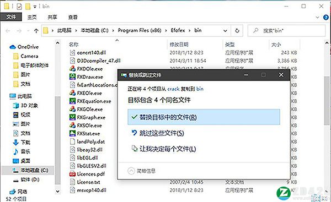Click breadcrumb chevron after Efofex
Viewport: 331px width, 202px height.
pyautogui.click(x=190, y=31)
